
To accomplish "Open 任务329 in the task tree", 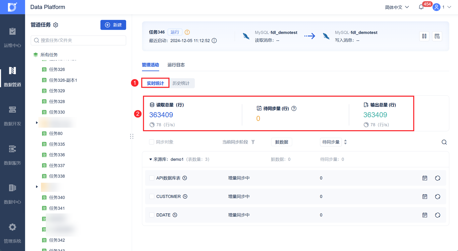I will 57,91.
